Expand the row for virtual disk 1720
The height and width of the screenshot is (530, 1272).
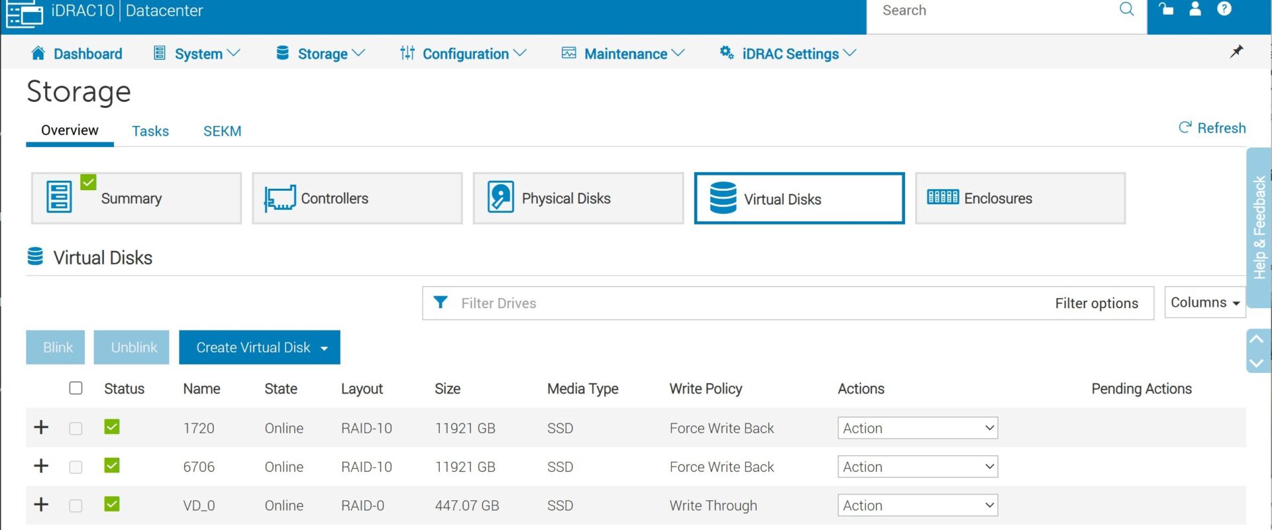tap(41, 427)
